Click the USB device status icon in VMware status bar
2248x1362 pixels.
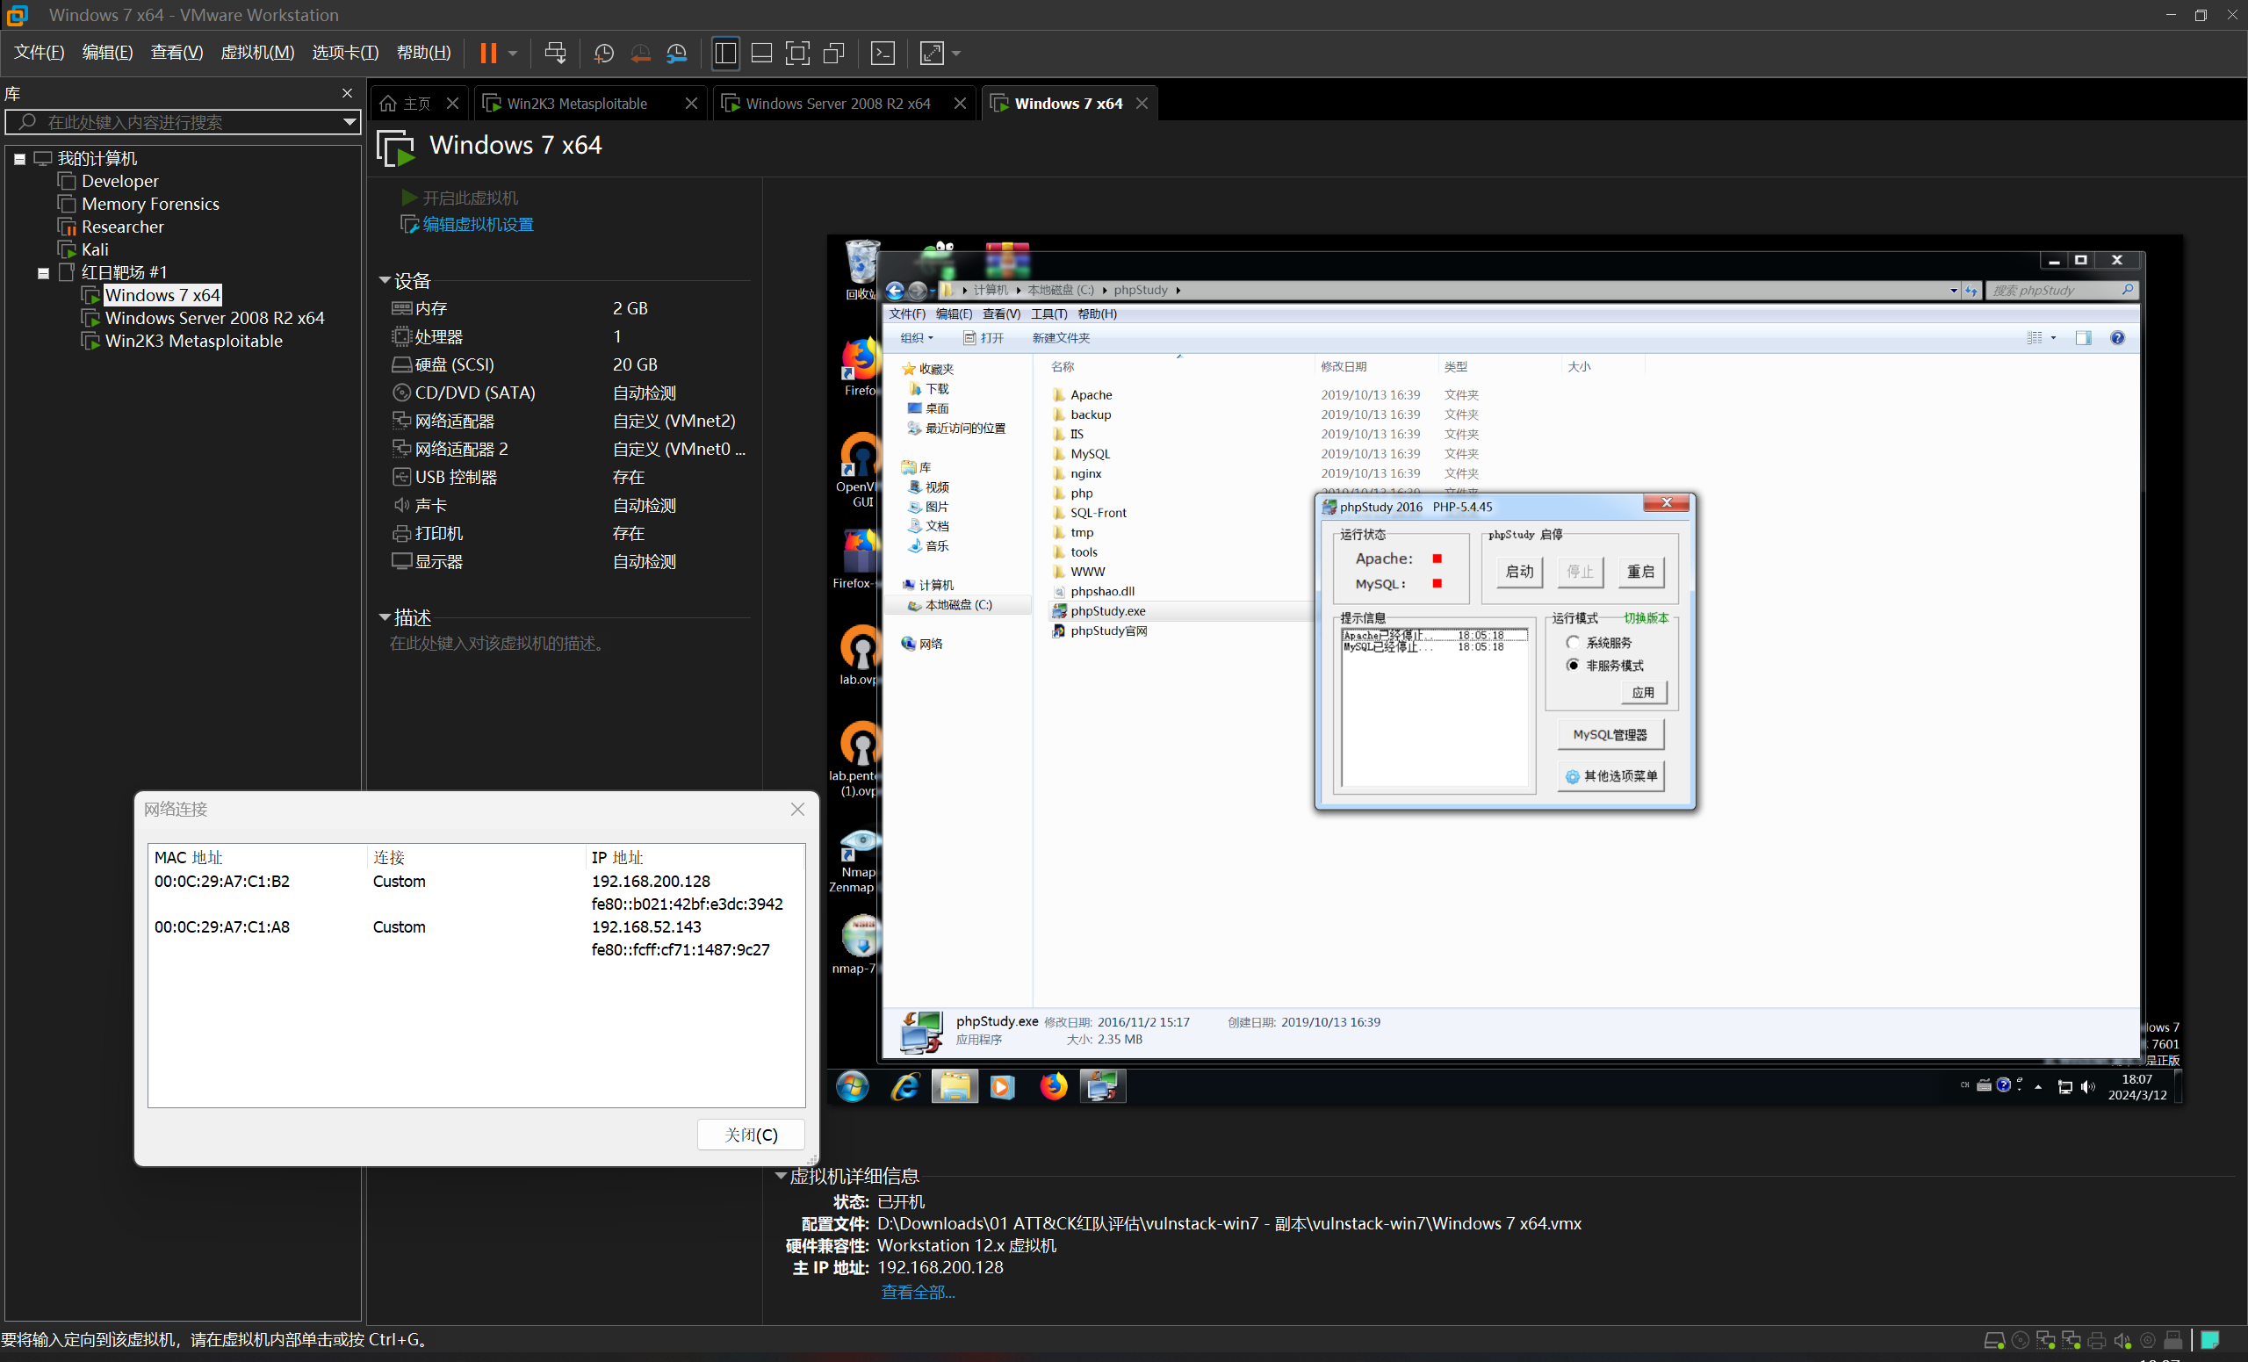tap(2173, 1340)
